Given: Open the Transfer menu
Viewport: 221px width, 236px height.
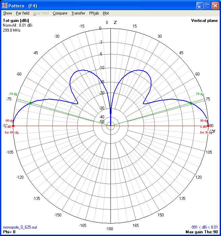Looking at the screenshot, I should (x=78, y=13).
